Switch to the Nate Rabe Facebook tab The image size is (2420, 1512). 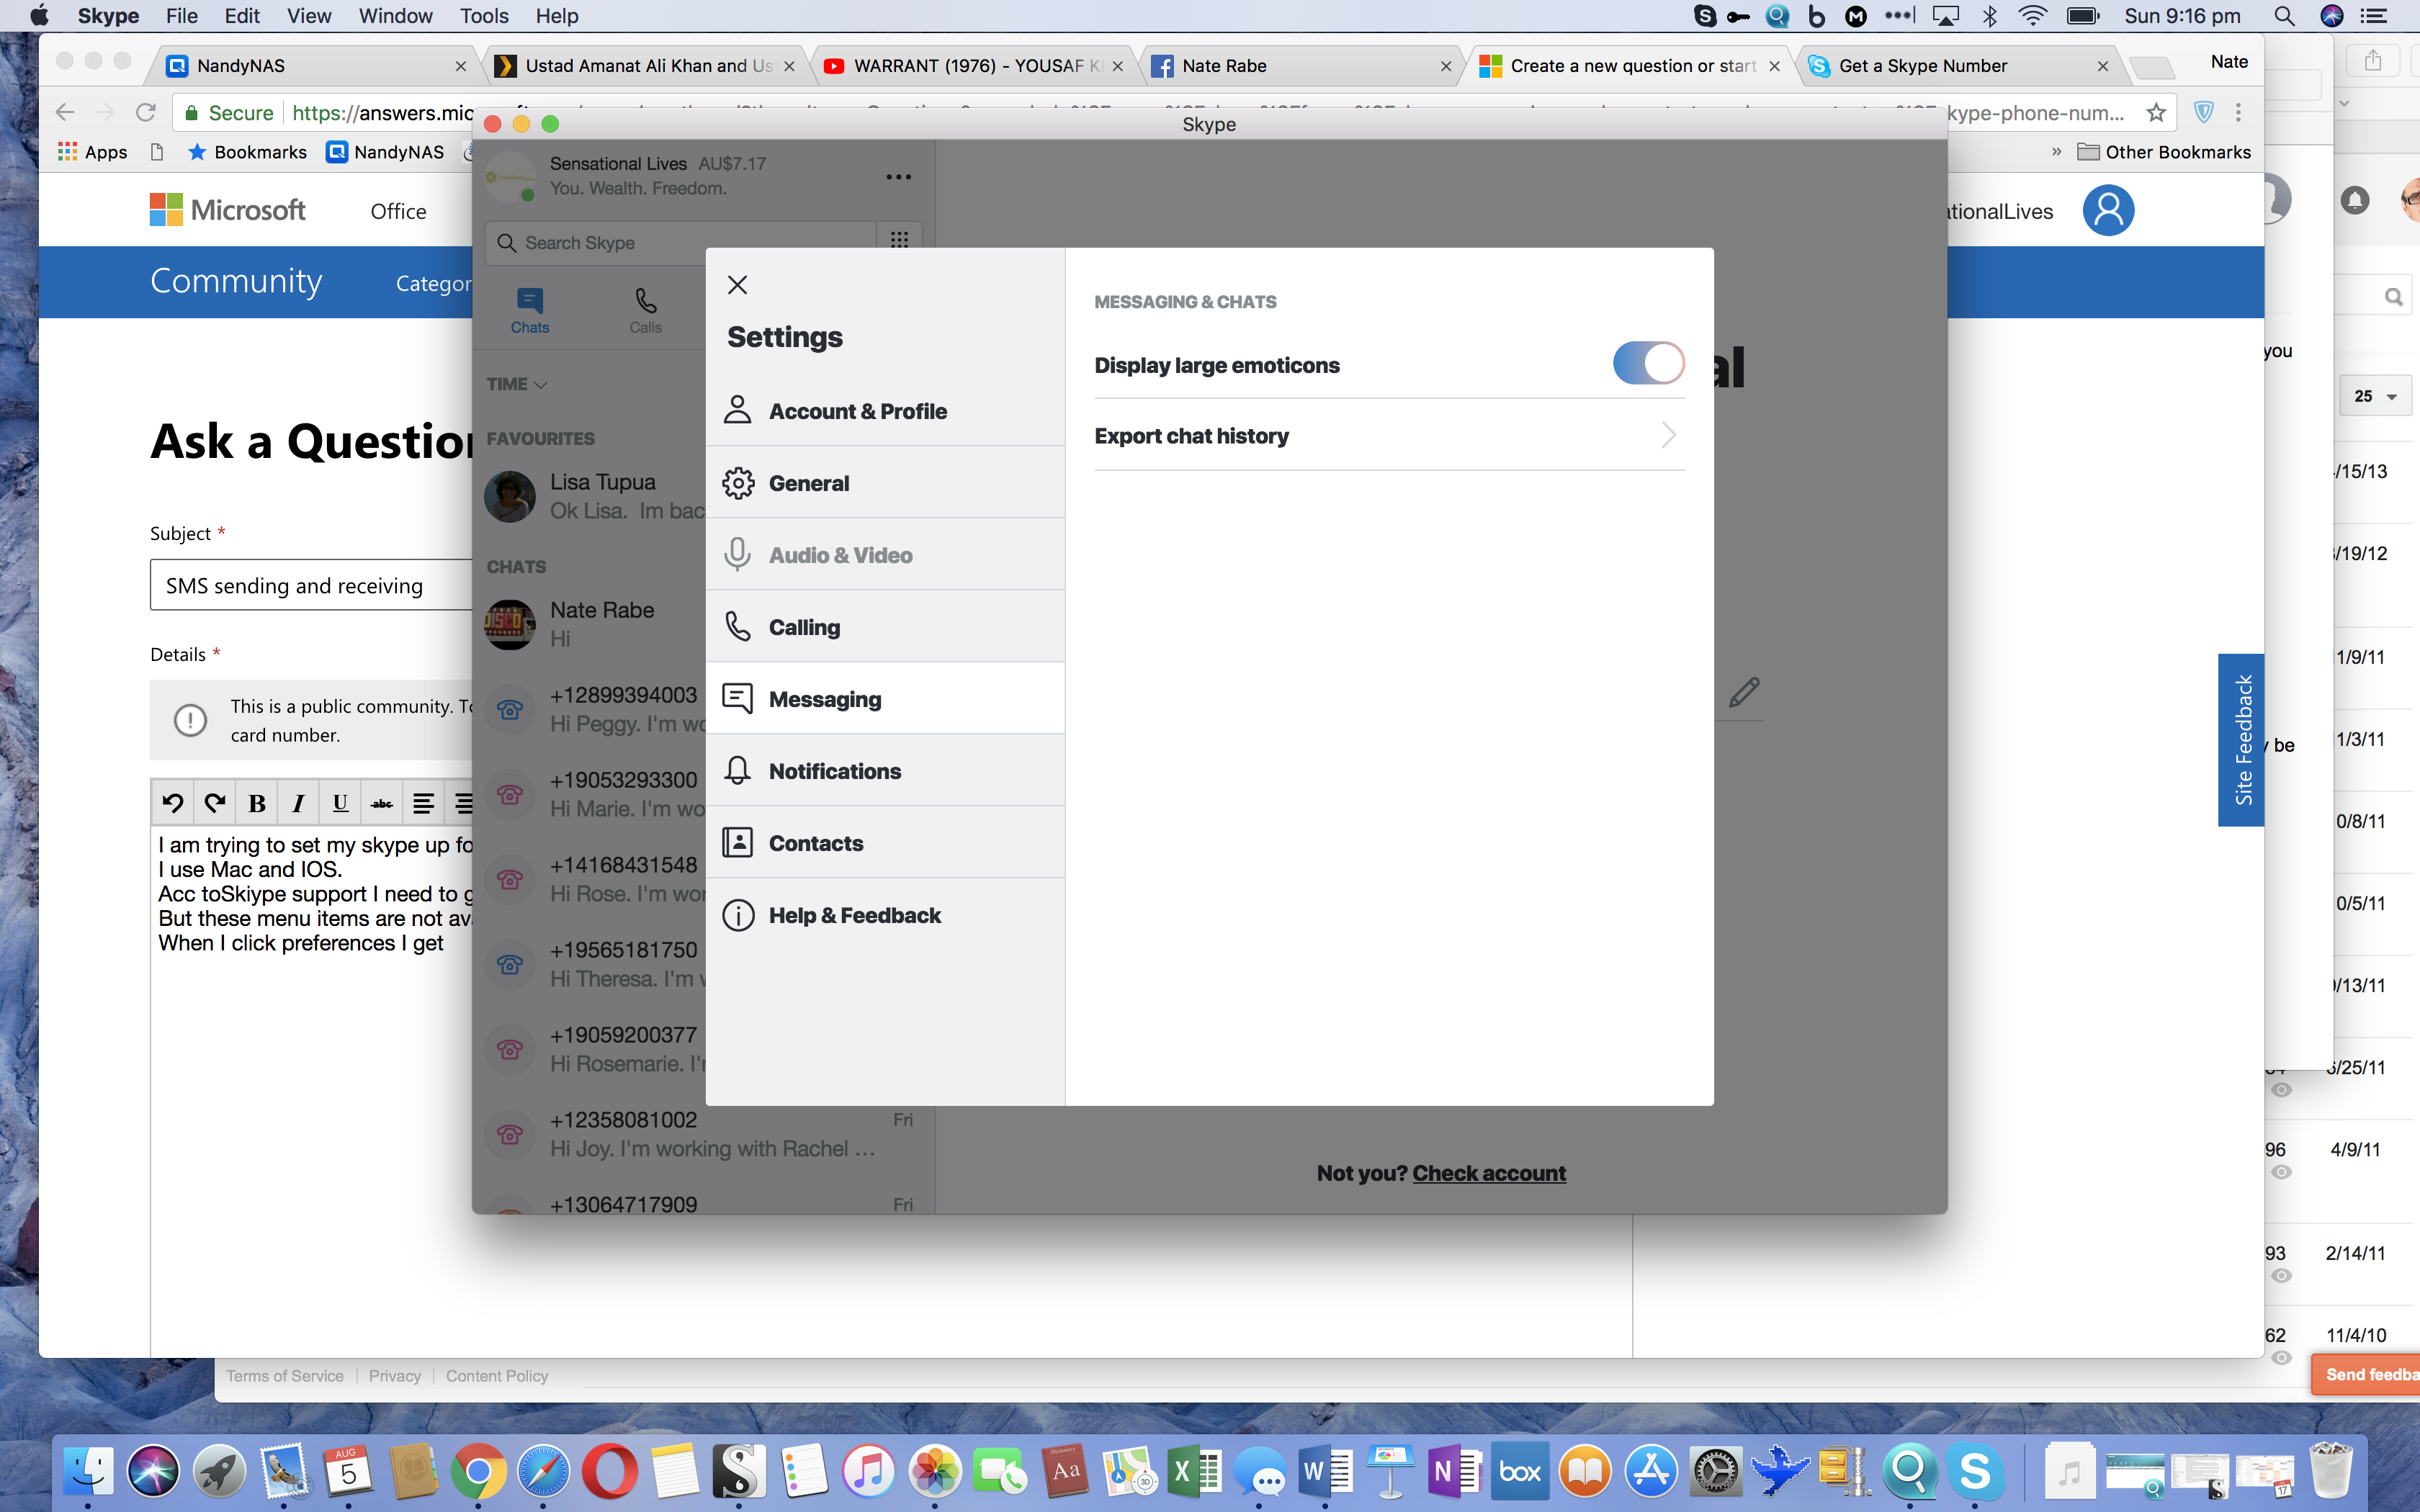pyautogui.click(x=1300, y=66)
